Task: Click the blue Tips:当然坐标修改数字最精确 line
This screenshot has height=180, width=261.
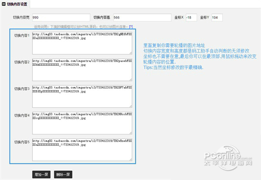Action: [173, 67]
